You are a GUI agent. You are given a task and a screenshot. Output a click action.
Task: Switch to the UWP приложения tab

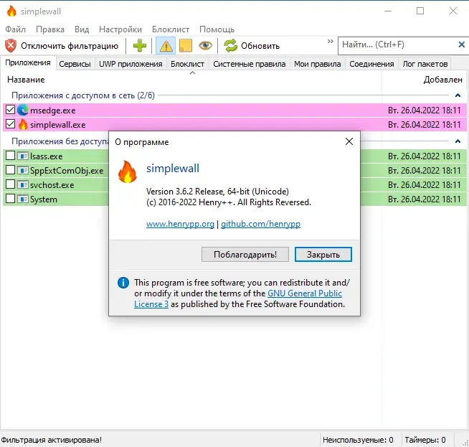[131, 64]
